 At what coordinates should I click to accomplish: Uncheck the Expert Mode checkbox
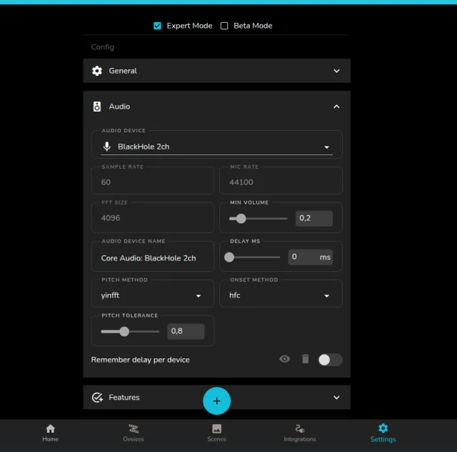pyautogui.click(x=157, y=26)
